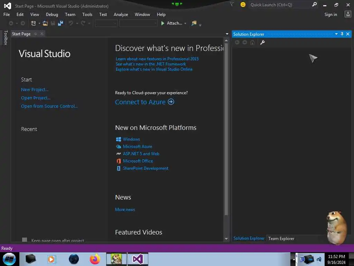This screenshot has height=266, width=354.
Task: Open toolbar options overflow dropdown
Action: point(200,25)
